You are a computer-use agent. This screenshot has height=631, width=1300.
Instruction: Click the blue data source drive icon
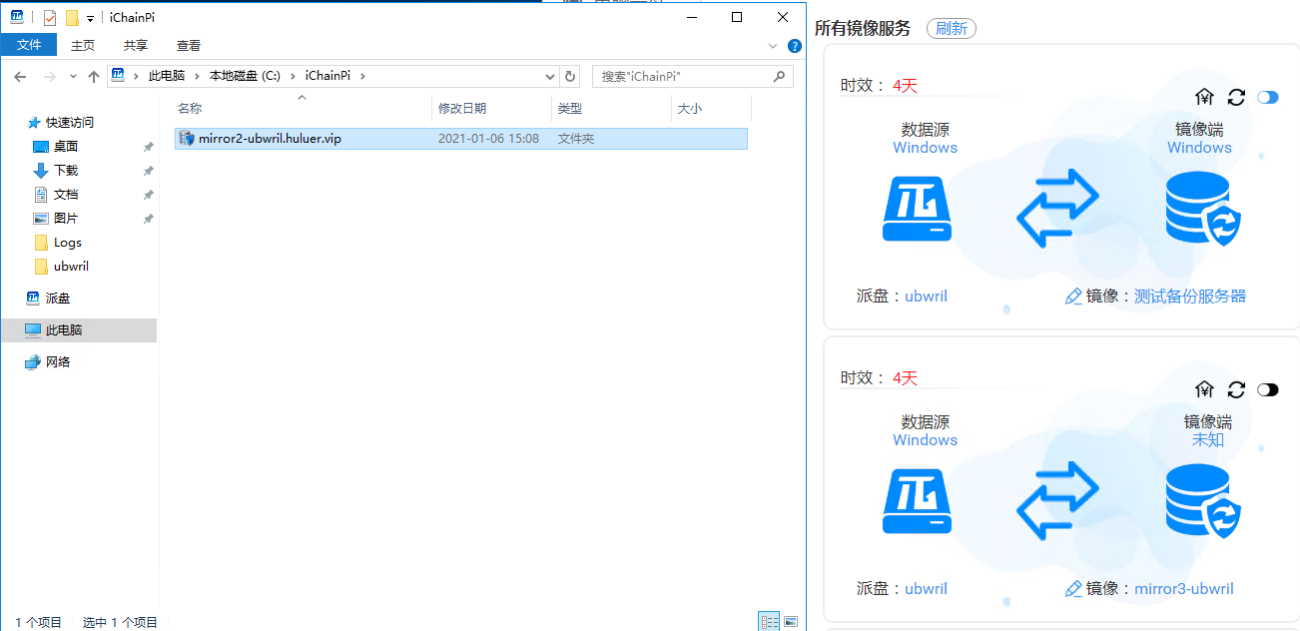coord(917,209)
